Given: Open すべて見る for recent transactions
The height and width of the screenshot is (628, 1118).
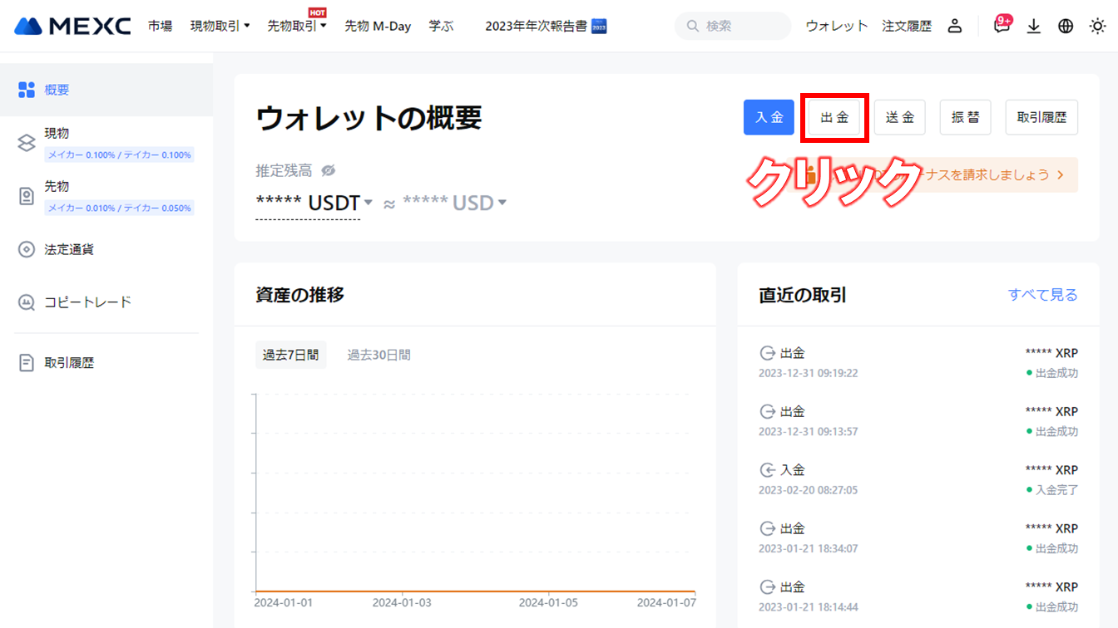Looking at the screenshot, I should tap(1043, 295).
